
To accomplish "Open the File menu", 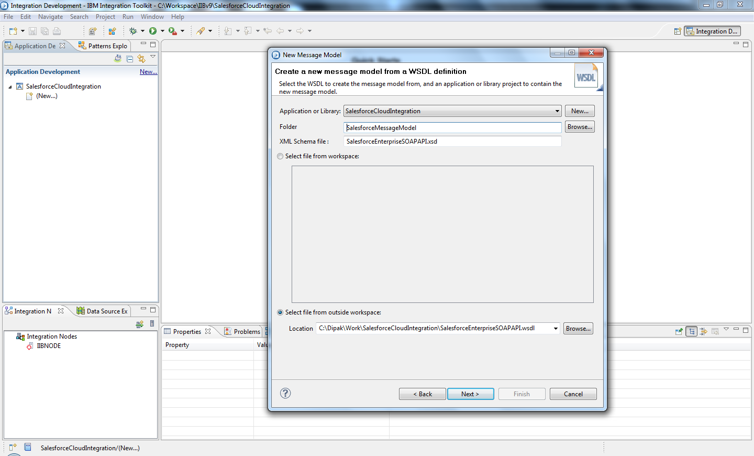I will pyautogui.click(x=8, y=17).
